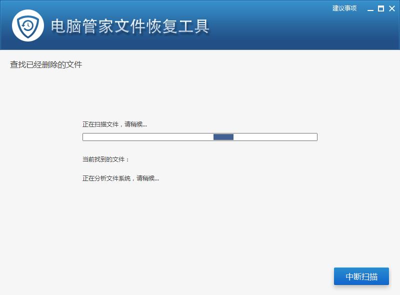The height and width of the screenshot is (295, 400).
Task: Minimize the file recovery tool window
Action: [x=370, y=8]
